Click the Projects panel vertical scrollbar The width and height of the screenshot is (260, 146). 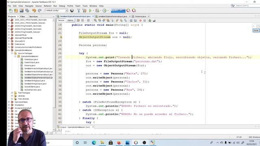point(54,75)
